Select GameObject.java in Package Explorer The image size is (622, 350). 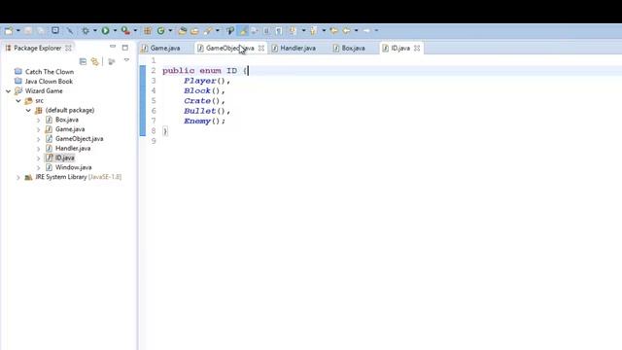click(x=80, y=139)
